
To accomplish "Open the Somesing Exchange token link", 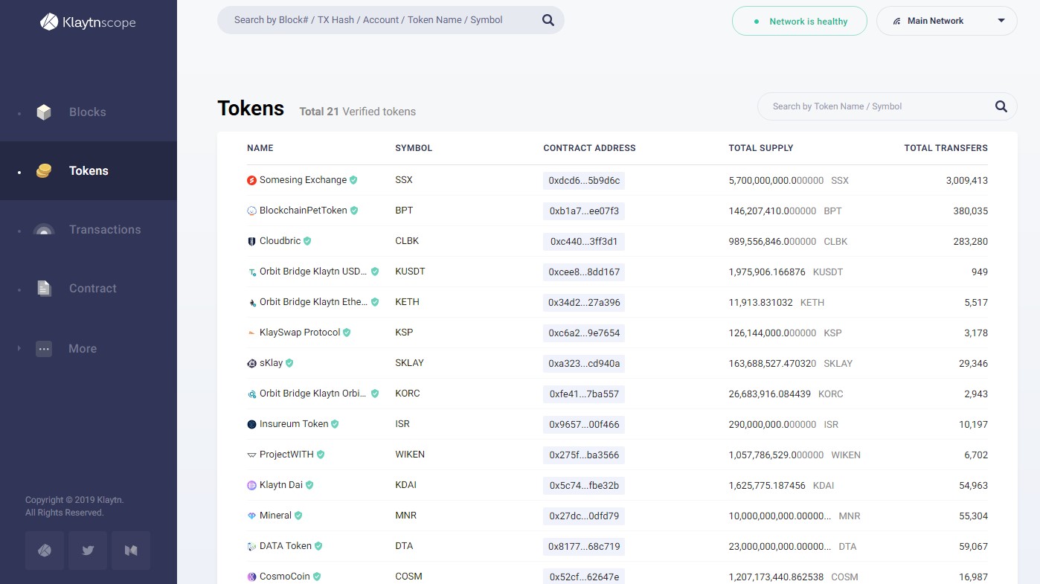I will (x=303, y=180).
